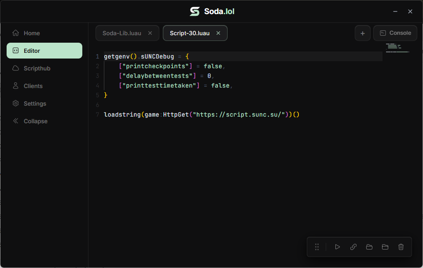Click the six-dot drag handle of floating toolbar
This screenshot has width=423, height=268.
[317, 247]
